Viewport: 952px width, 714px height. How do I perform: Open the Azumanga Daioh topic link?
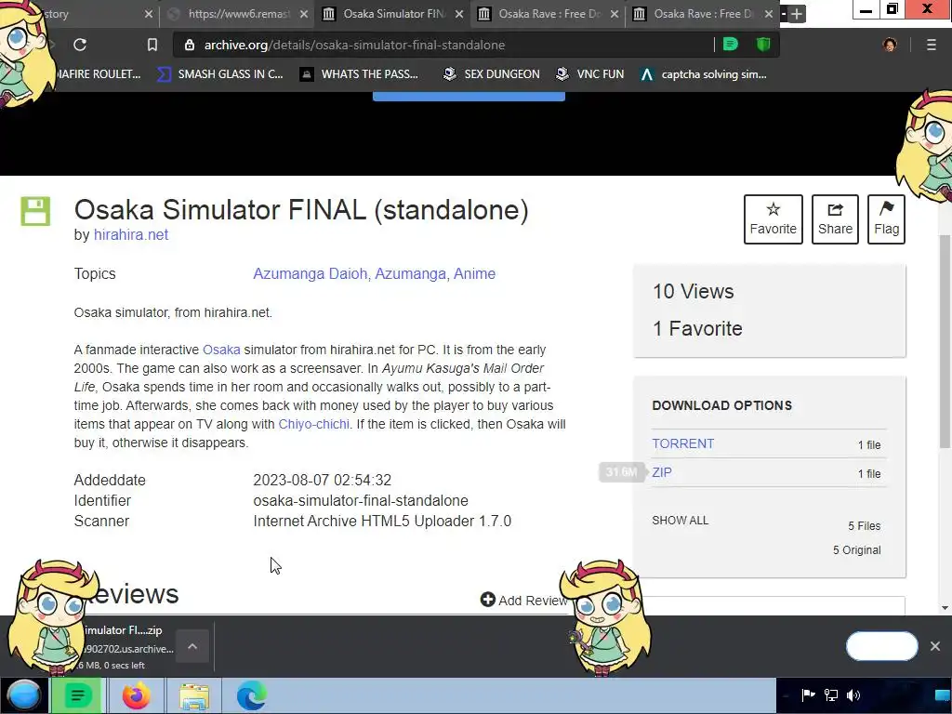[310, 274]
